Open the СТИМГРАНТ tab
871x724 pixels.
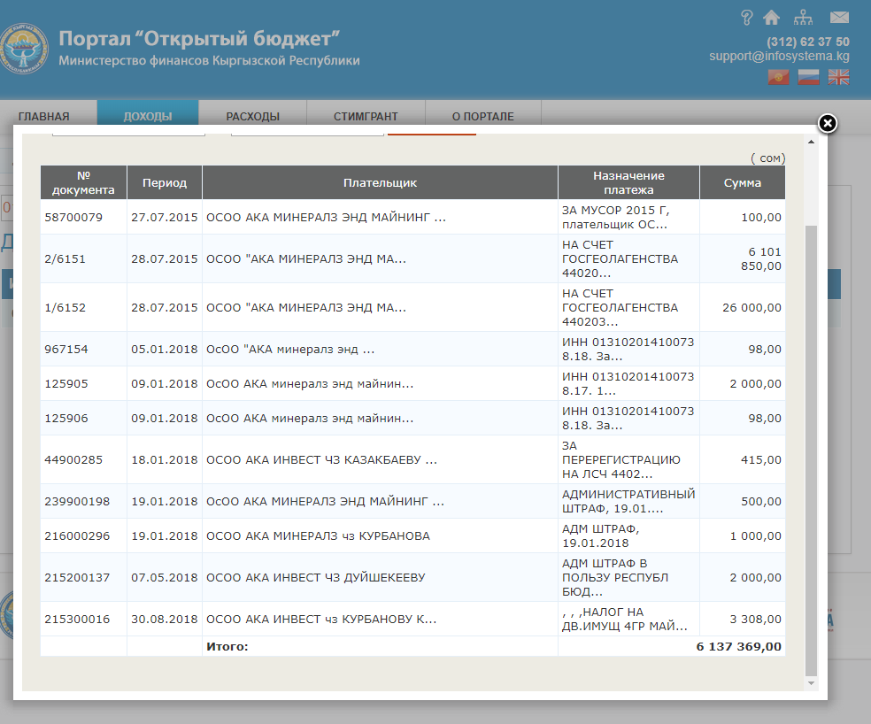[366, 116]
